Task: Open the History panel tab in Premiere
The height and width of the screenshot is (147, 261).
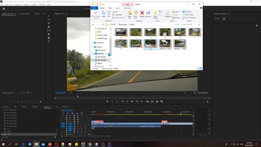Action: click(46, 107)
